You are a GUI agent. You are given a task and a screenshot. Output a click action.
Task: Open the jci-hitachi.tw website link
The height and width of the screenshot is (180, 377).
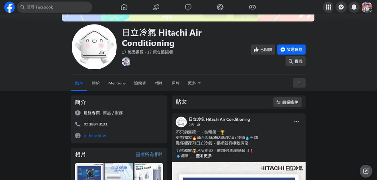95,136
